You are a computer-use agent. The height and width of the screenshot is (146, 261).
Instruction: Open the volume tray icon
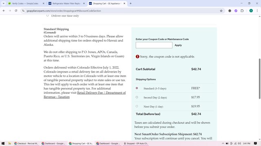[x=239, y=143]
